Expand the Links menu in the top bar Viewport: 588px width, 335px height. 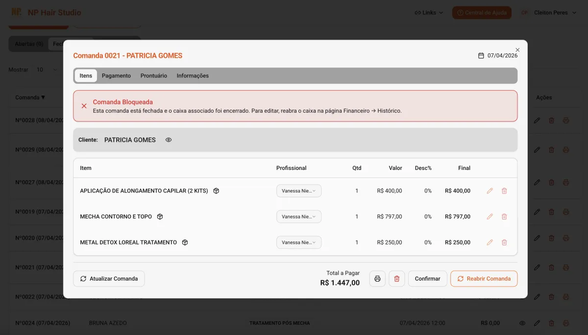(428, 12)
